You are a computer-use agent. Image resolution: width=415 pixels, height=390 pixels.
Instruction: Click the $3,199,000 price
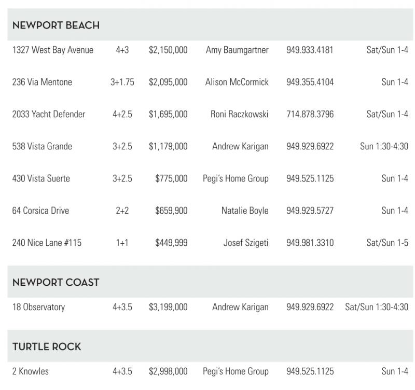[168, 308]
